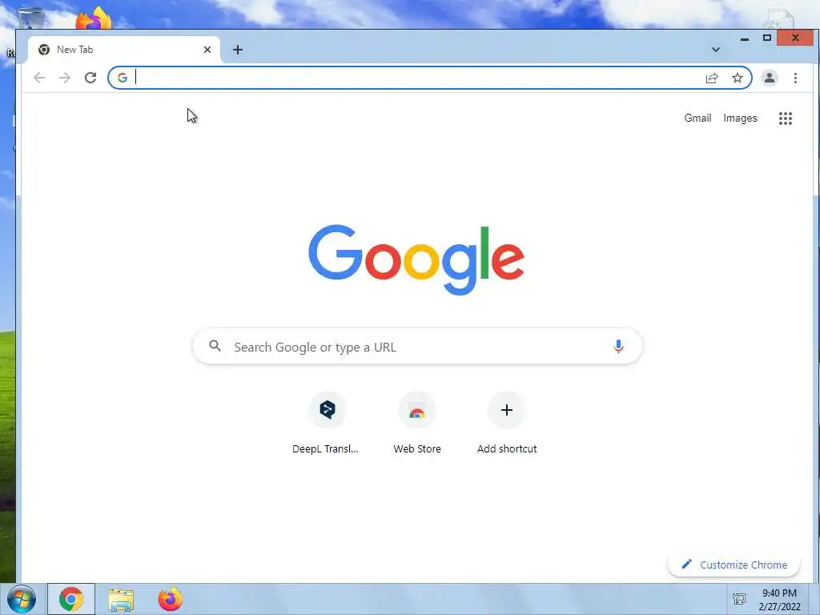The image size is (820, 615).
Task: Click the Google icon in the address bar
Action: pos(123,78)
